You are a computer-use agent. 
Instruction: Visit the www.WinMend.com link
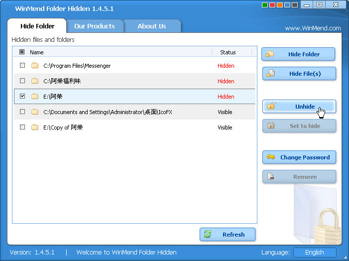(313, 28)
